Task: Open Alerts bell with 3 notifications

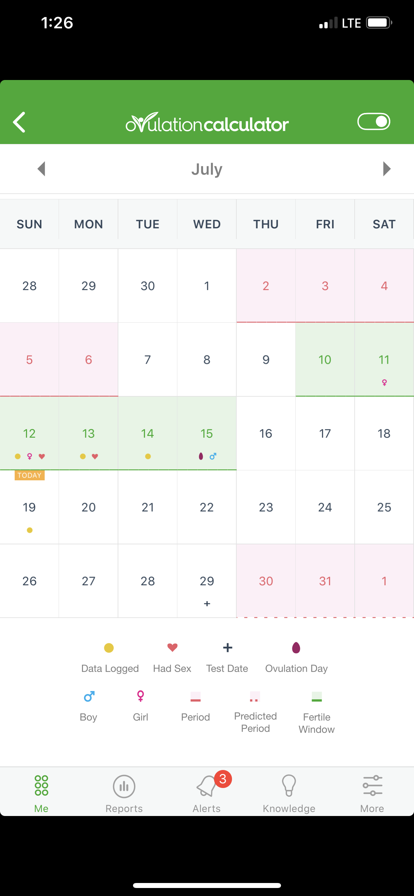Action: (207, 794)
